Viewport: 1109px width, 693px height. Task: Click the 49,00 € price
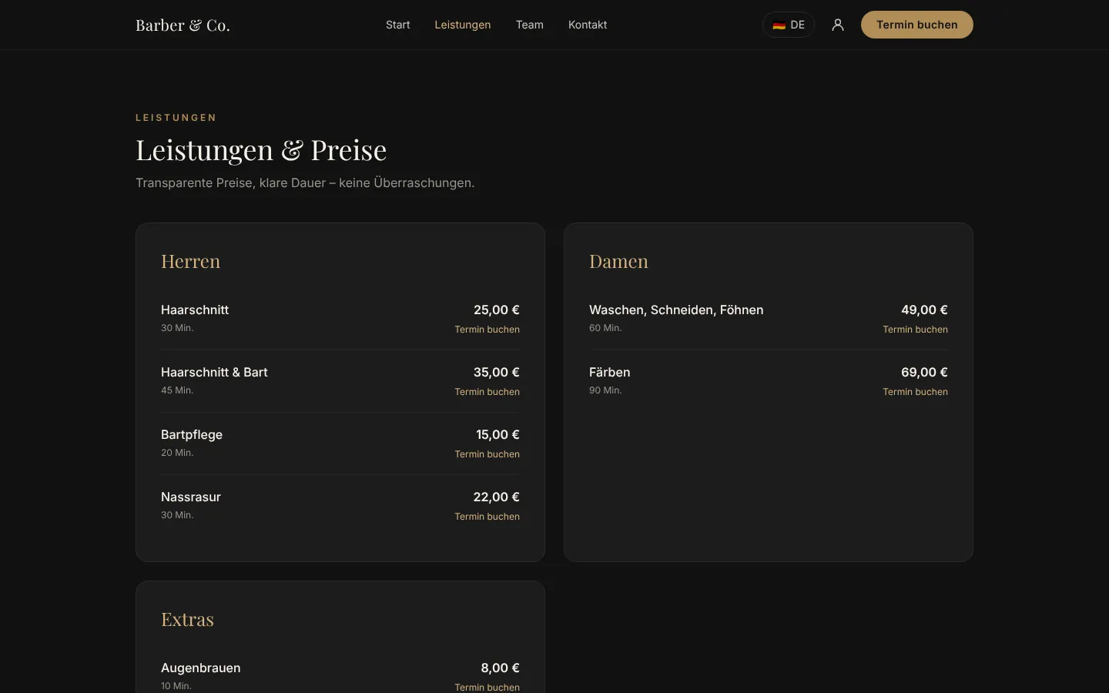coord(924,310)
